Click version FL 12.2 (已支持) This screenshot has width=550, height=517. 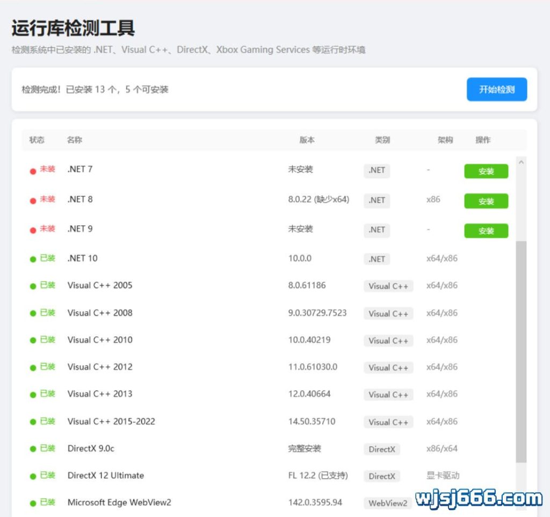[318, 475]
